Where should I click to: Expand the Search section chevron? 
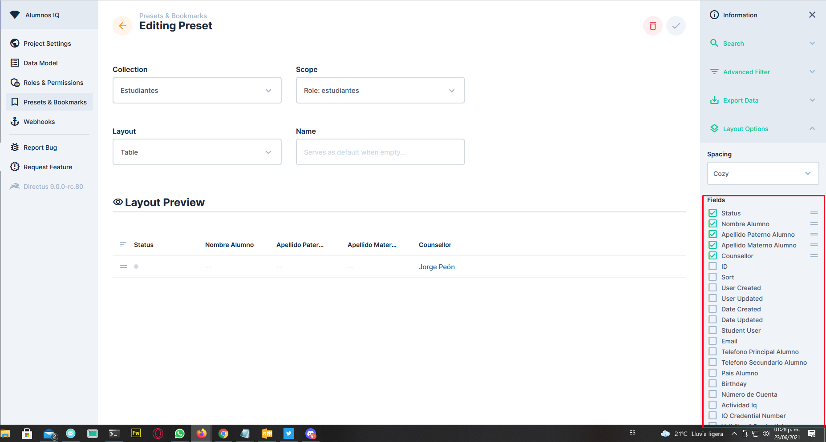tap(812, 43)
